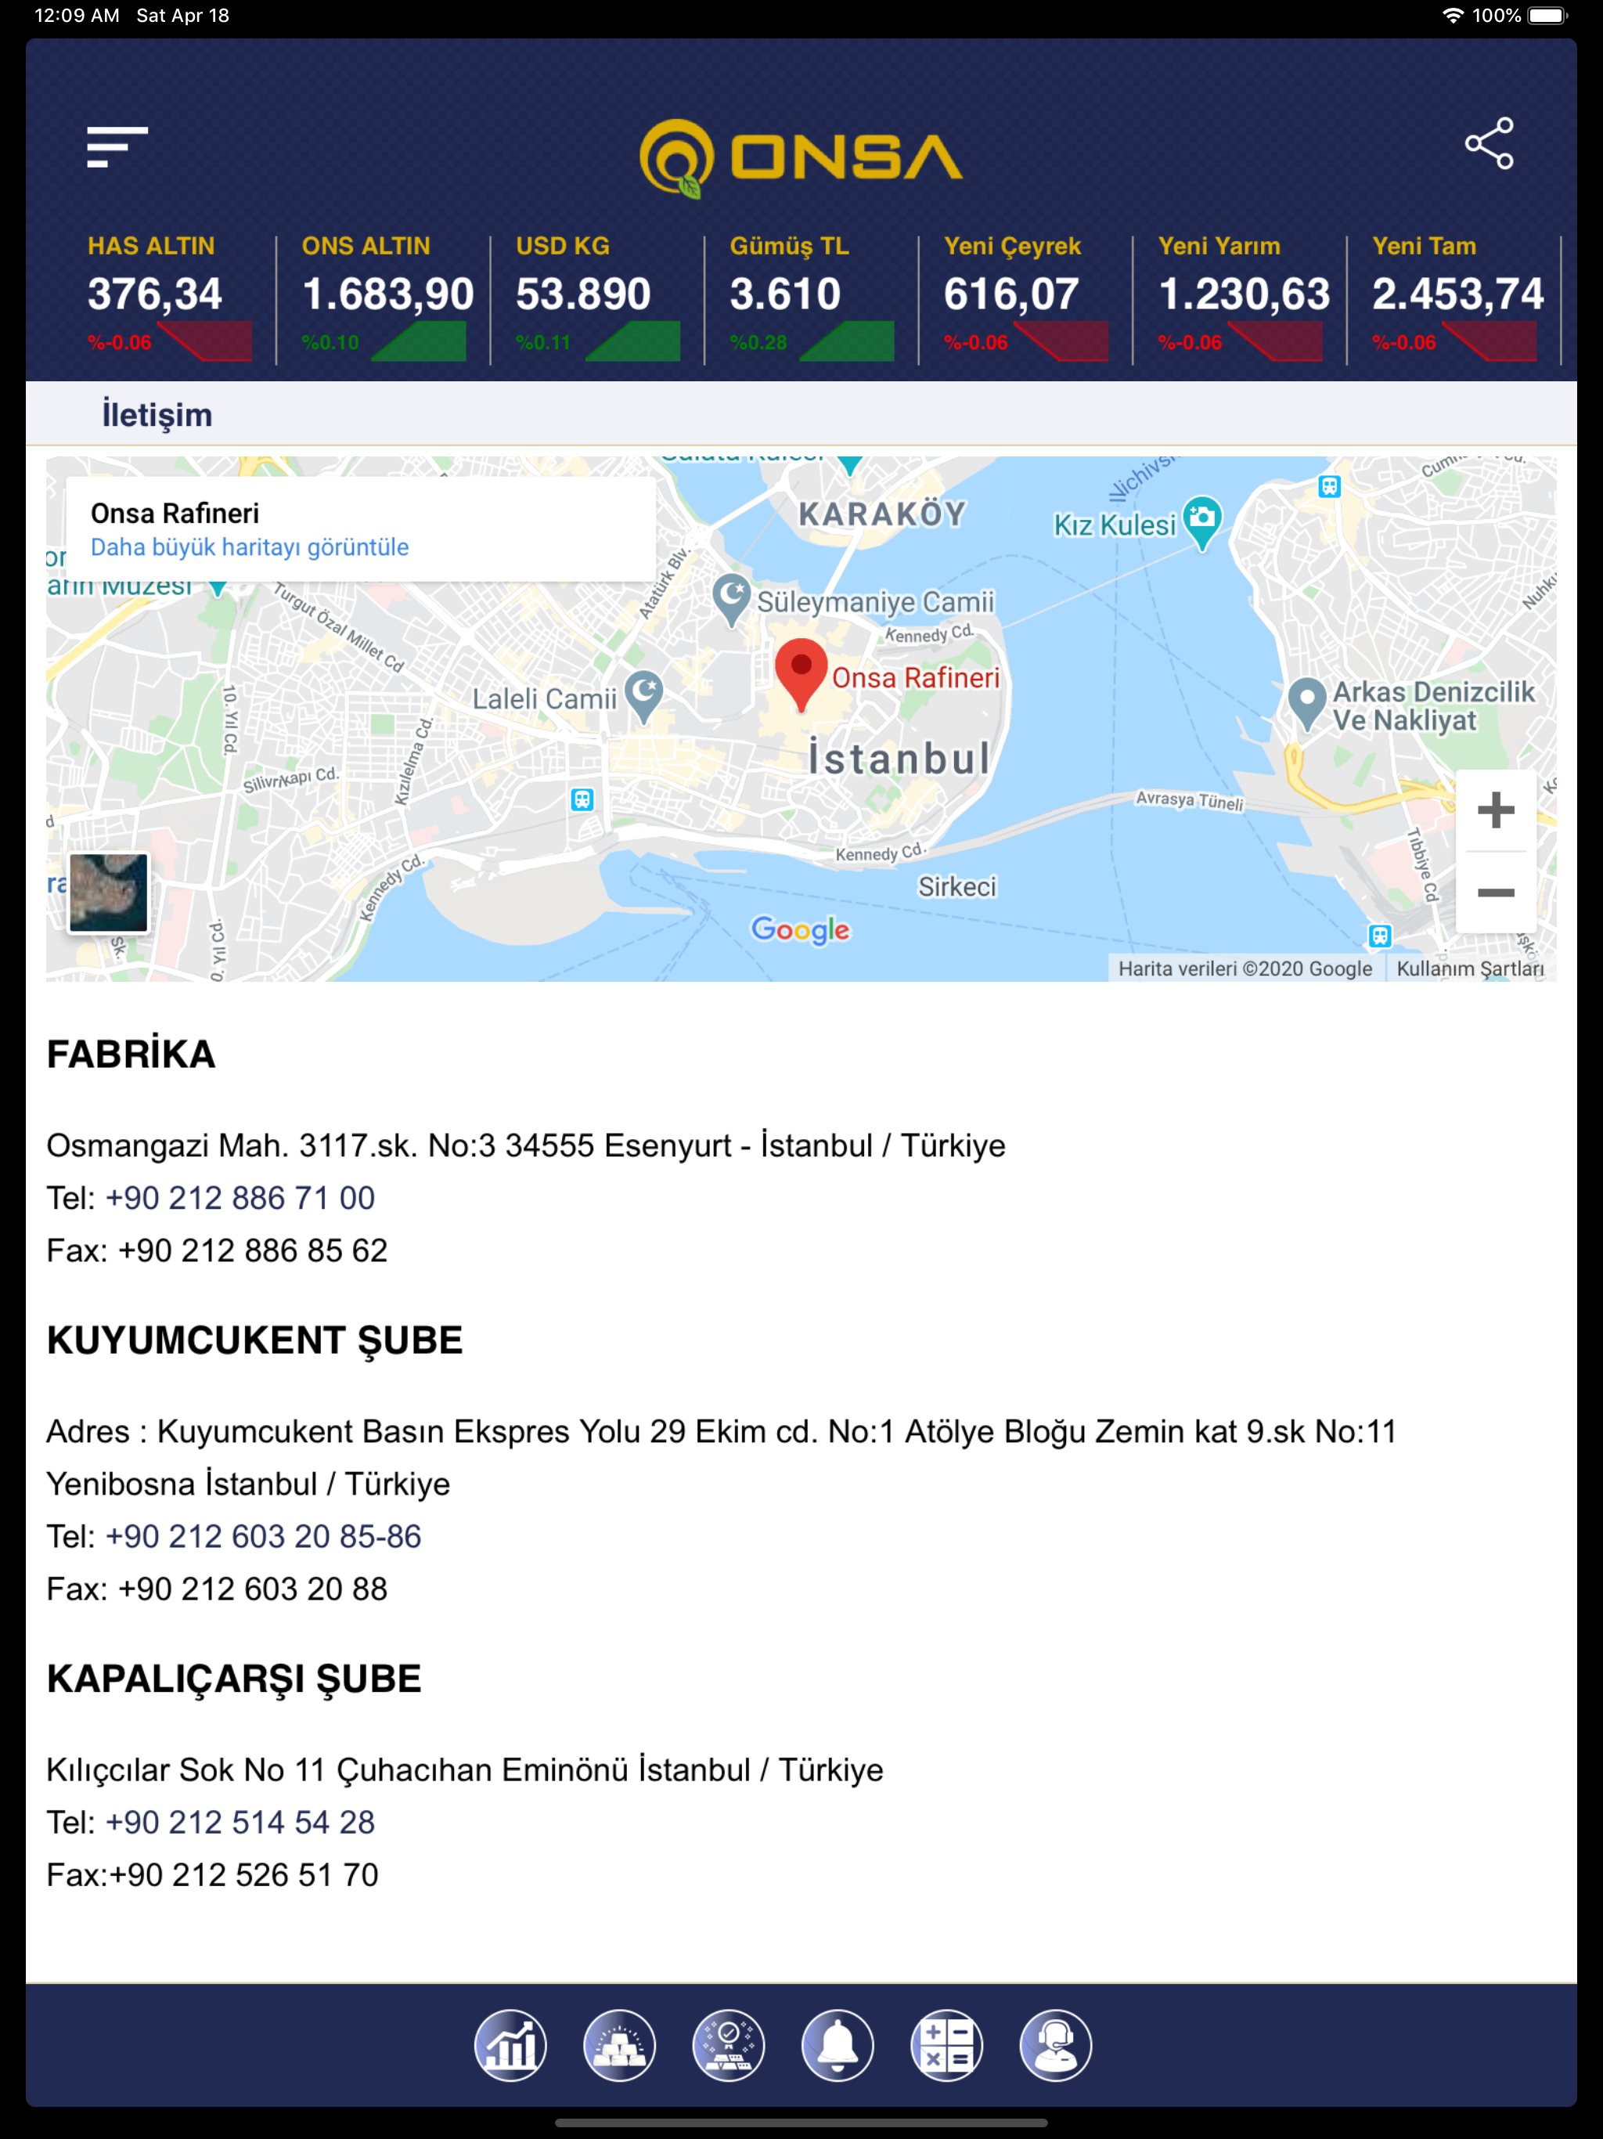Zoom in on the map
1603x2139 pixels.
coord(1496,810)
